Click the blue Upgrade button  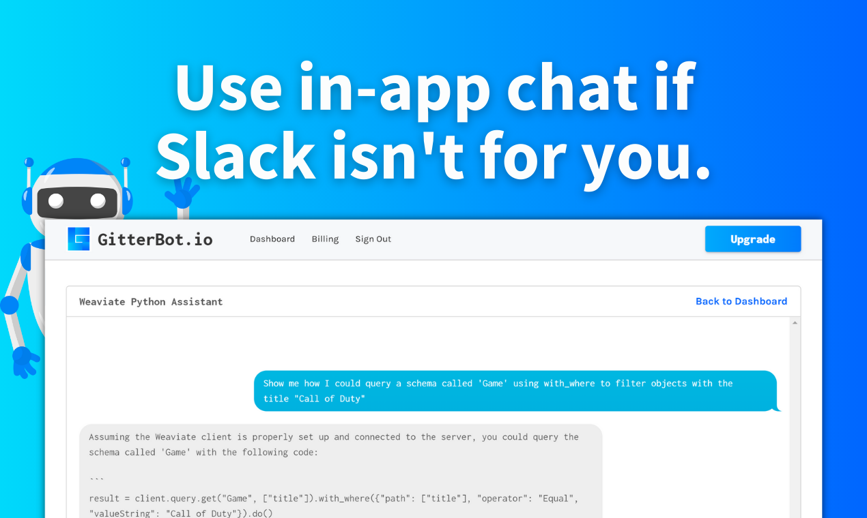pyautogui.click(x=753, y=239)
